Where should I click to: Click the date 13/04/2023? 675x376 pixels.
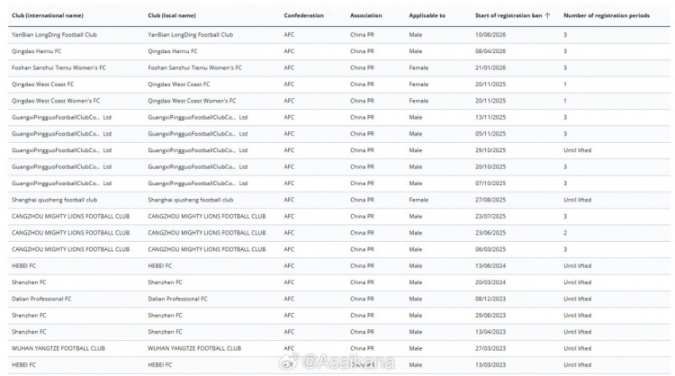(x=490, y=332)
